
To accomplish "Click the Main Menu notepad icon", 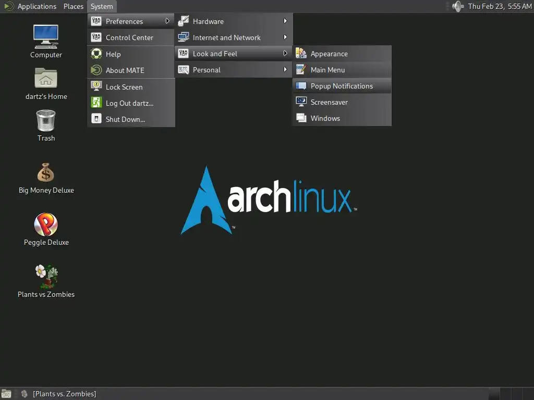I will (x=301, y=70).
